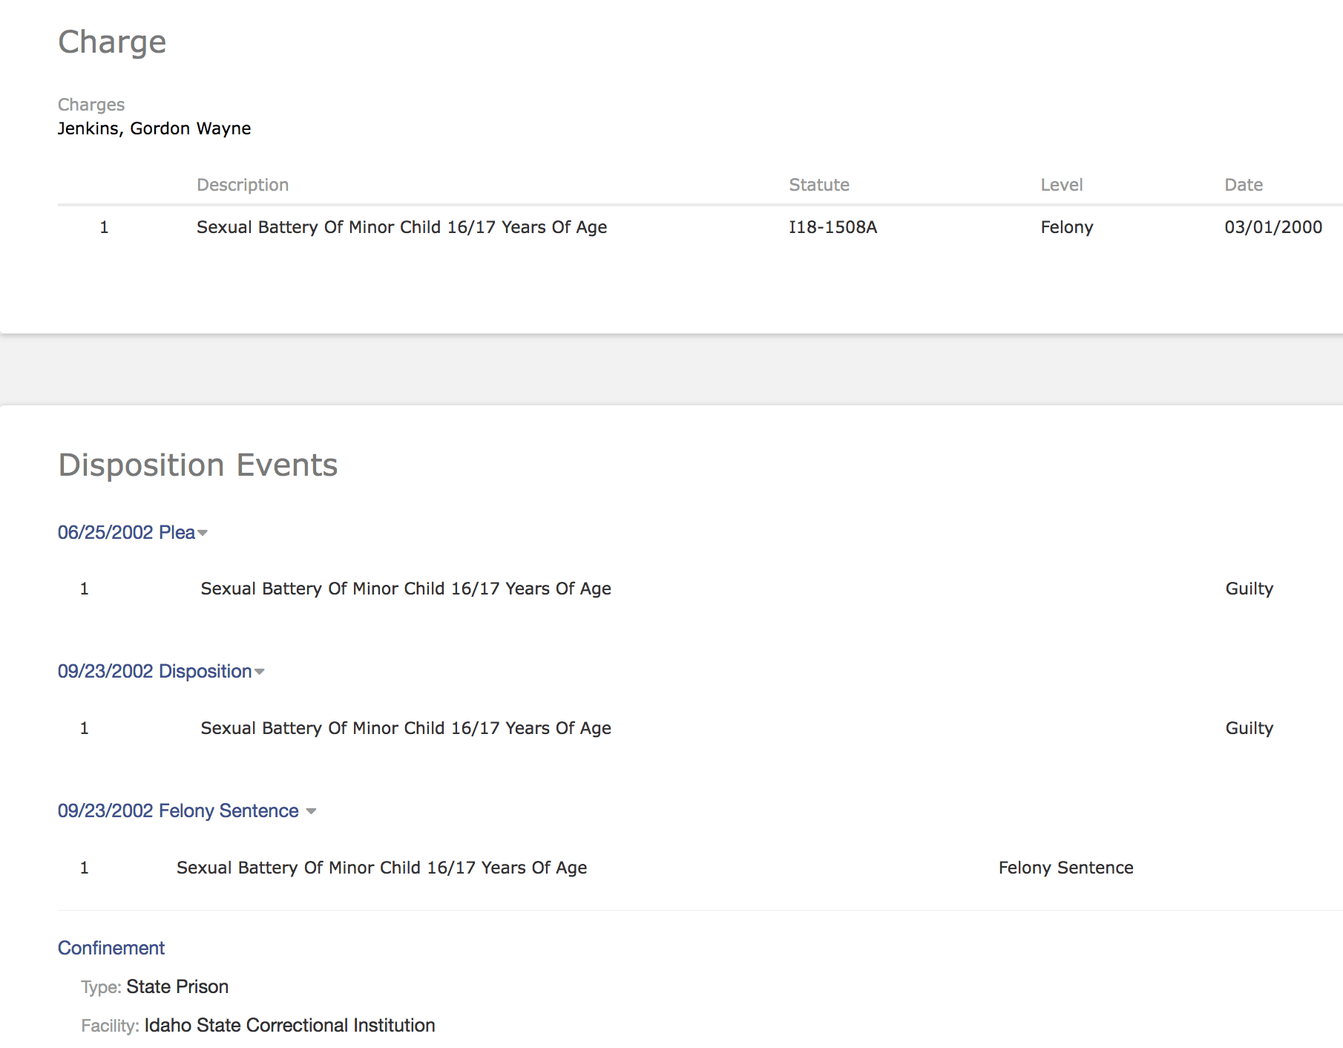1343x1048 pixels.
Task: Open the 06/25/2002 Plea event text link
Action: pos(126,532)
